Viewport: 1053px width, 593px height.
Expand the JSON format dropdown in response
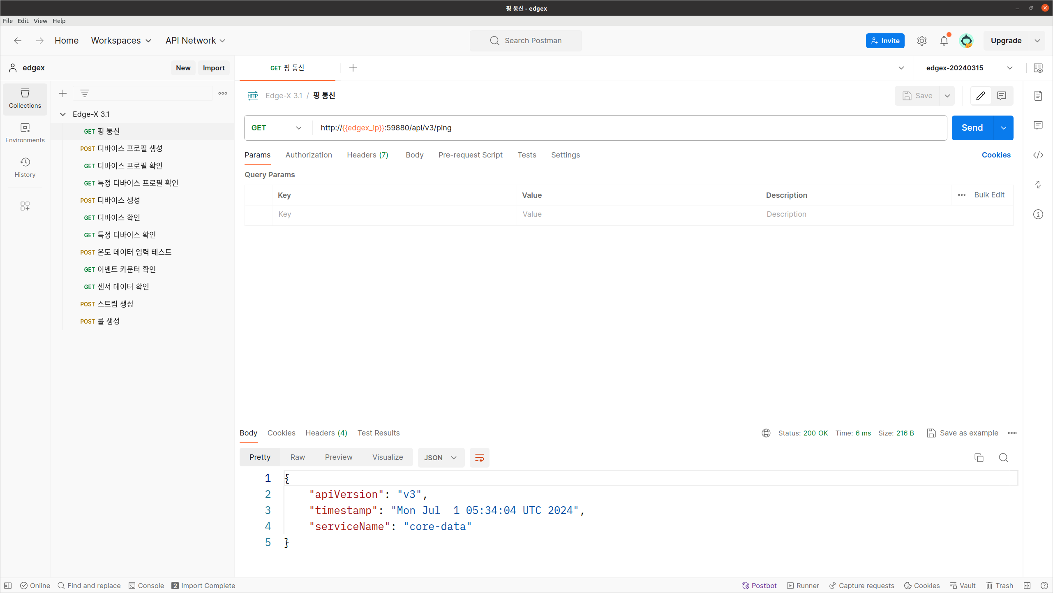click(x=440, y=457)
